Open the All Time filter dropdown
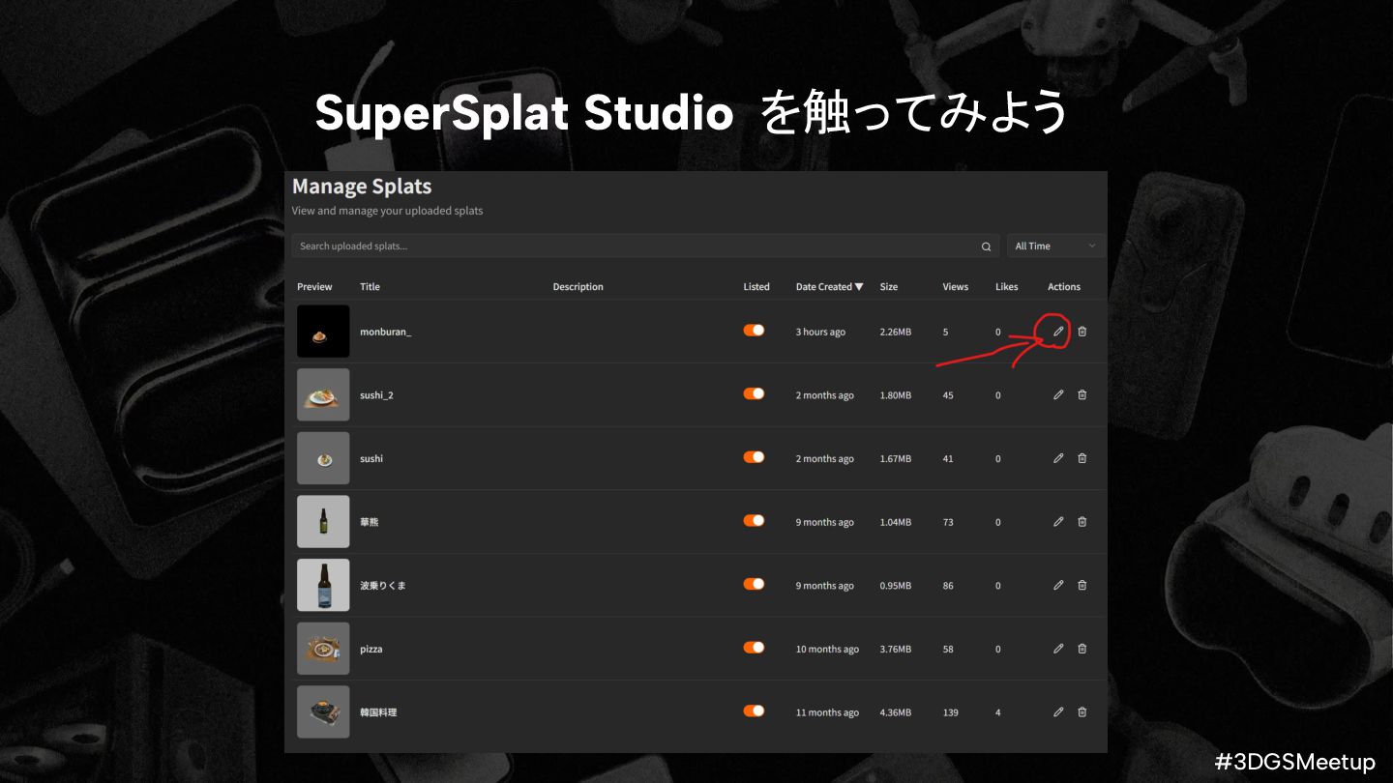This screenshot has width=1393, height=783. [1055, 246]
